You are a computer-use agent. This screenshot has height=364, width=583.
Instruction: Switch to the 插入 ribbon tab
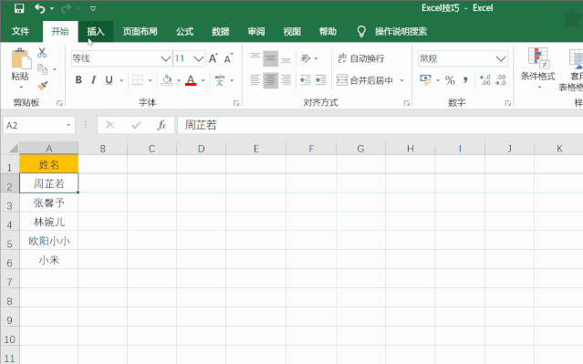(96, 31)
